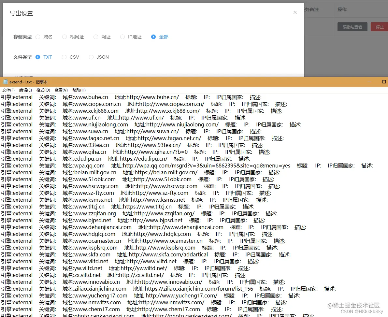Select the 根网址 storage type option

(64, 37)
